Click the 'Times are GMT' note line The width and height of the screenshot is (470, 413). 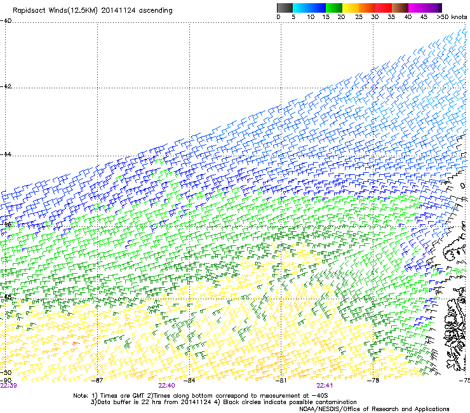pos(200,396)
